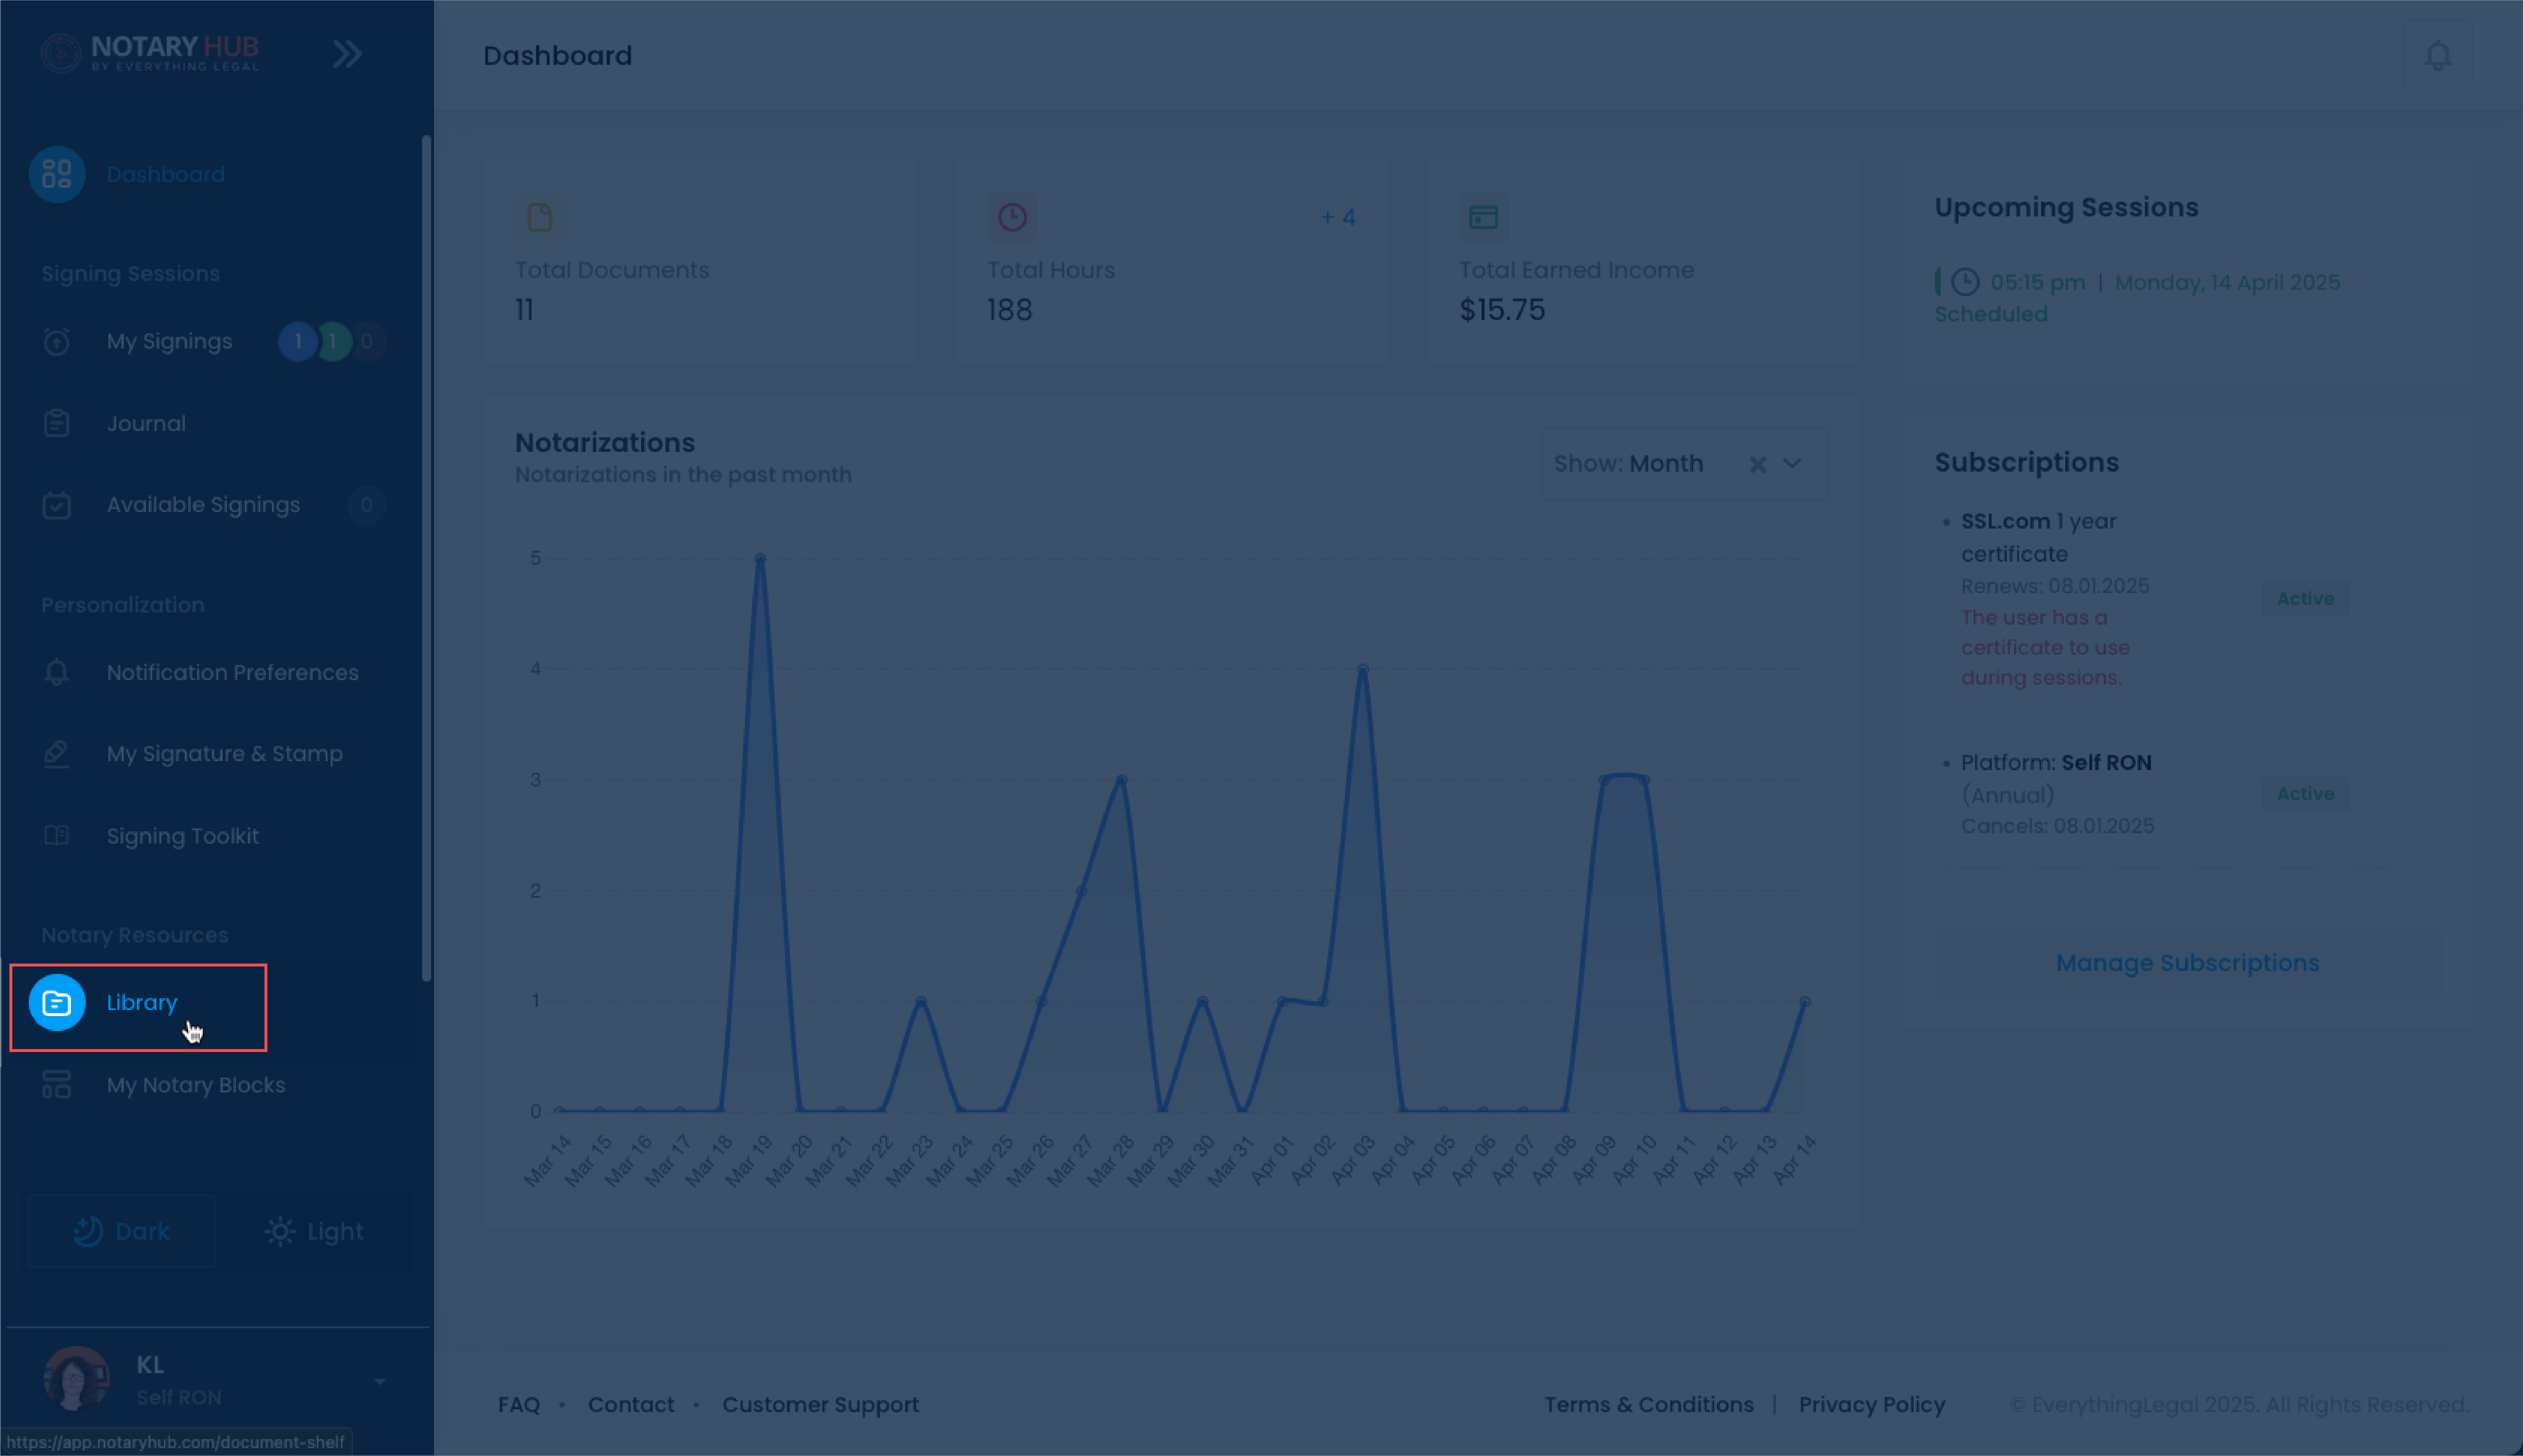Click the Total Hours value 188
This screenshot has height=1456, width=2523.
[x=1010, y=310]
